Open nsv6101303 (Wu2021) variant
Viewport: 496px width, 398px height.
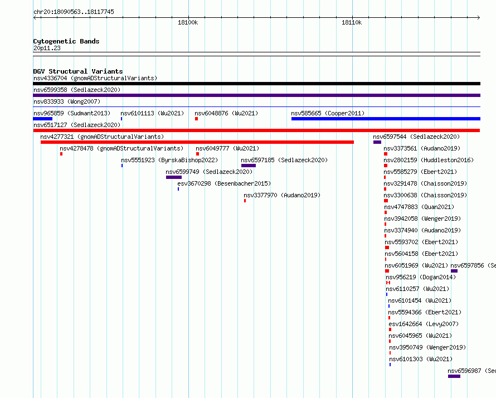pos(421,359)
